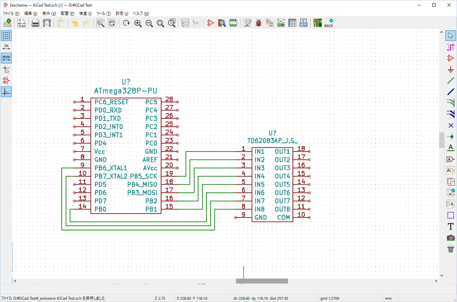457x302 pixels.
Task: Open the ヘルプ (Help) menu
Action: [141, 13]
